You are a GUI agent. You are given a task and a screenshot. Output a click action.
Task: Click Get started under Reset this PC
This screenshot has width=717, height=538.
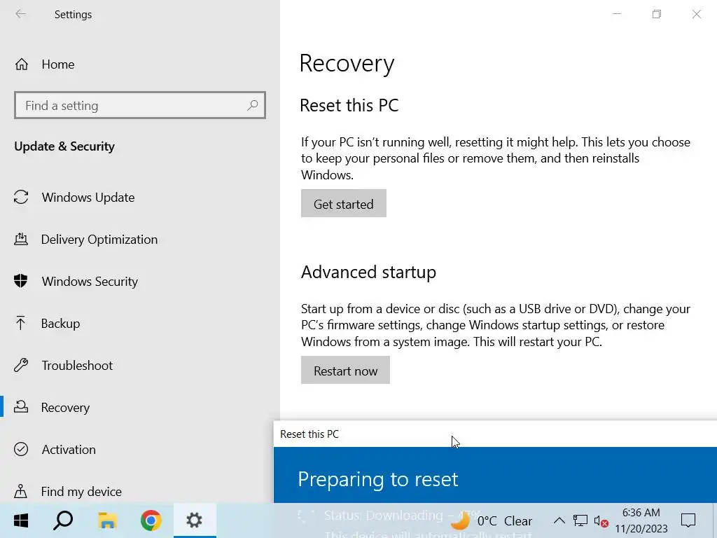point(343,204)
